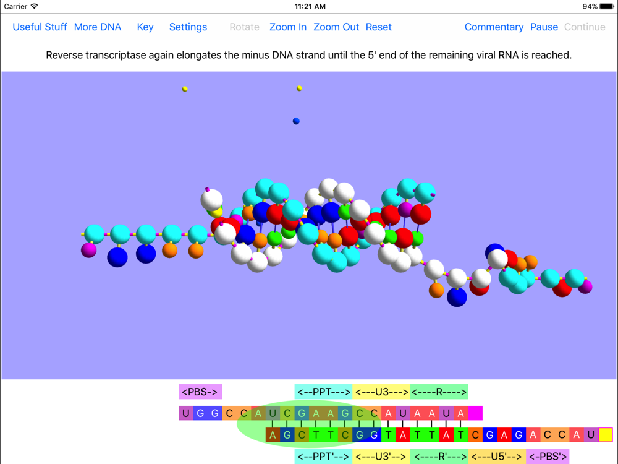The width and height of the screenshot is (618, 464).
Task: Tap the blank yellow cell ending the lower strand
Action: pyautogui.click(x=606, y=435)
